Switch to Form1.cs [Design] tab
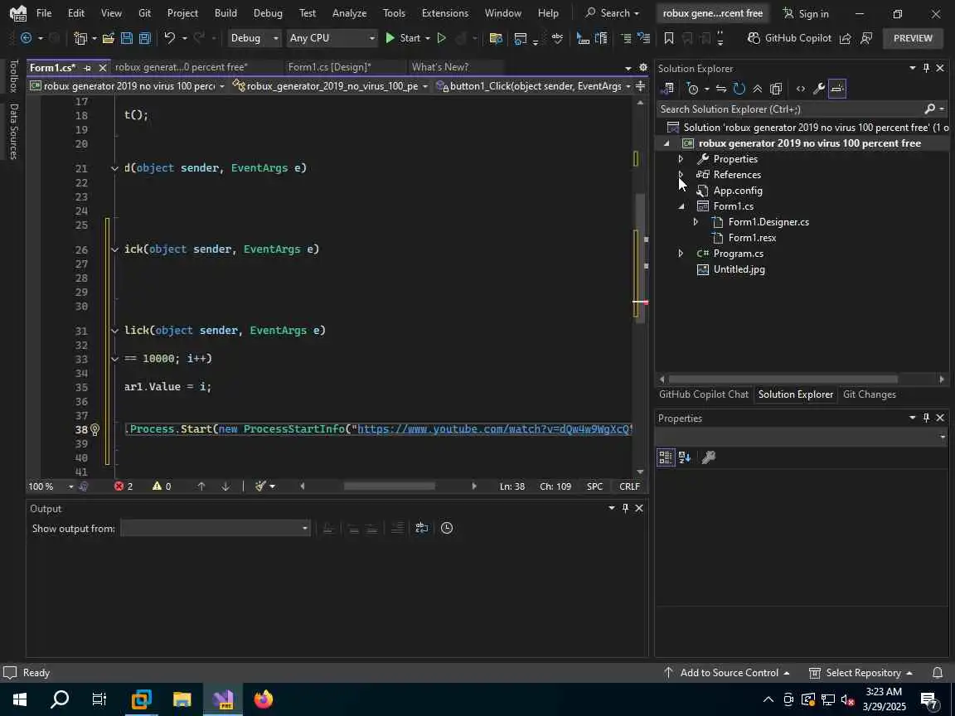Viewport: 955px width, 716px height. [329, 67]
